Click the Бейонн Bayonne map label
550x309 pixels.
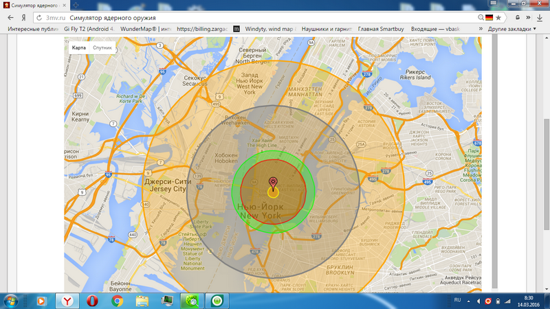point(120,286)
